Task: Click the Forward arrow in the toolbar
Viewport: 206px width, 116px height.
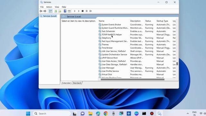Action: click(45, 11)
